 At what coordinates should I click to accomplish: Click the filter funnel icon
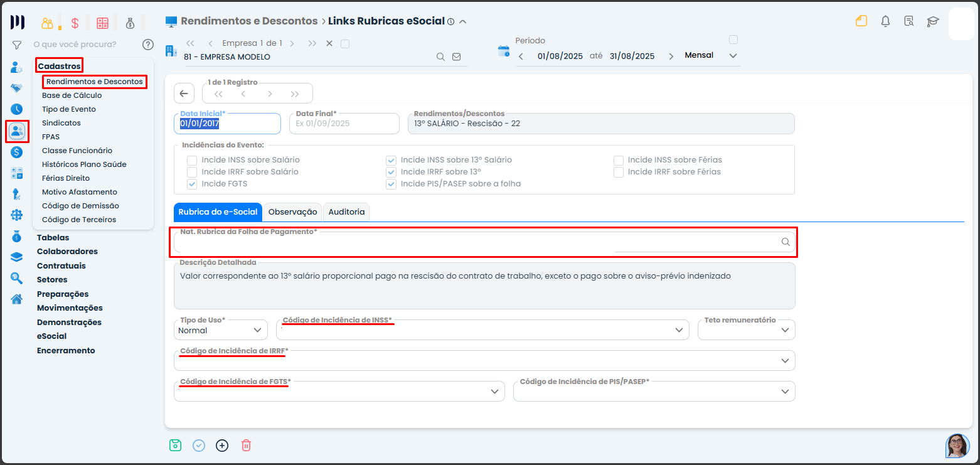[17, 45]
